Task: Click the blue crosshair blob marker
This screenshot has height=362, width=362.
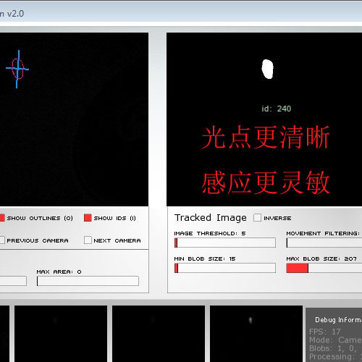Action: [x=17, y=69]
